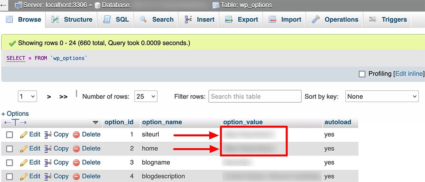Expand the Sort by key dropdown
This screenshot has height=182, width=425.
tap(382, 96)
